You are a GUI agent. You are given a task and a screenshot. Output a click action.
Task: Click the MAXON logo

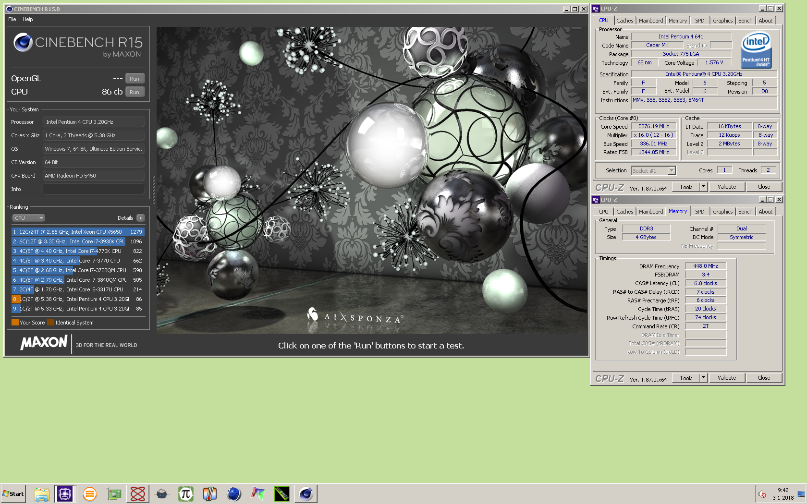(44, 343)
